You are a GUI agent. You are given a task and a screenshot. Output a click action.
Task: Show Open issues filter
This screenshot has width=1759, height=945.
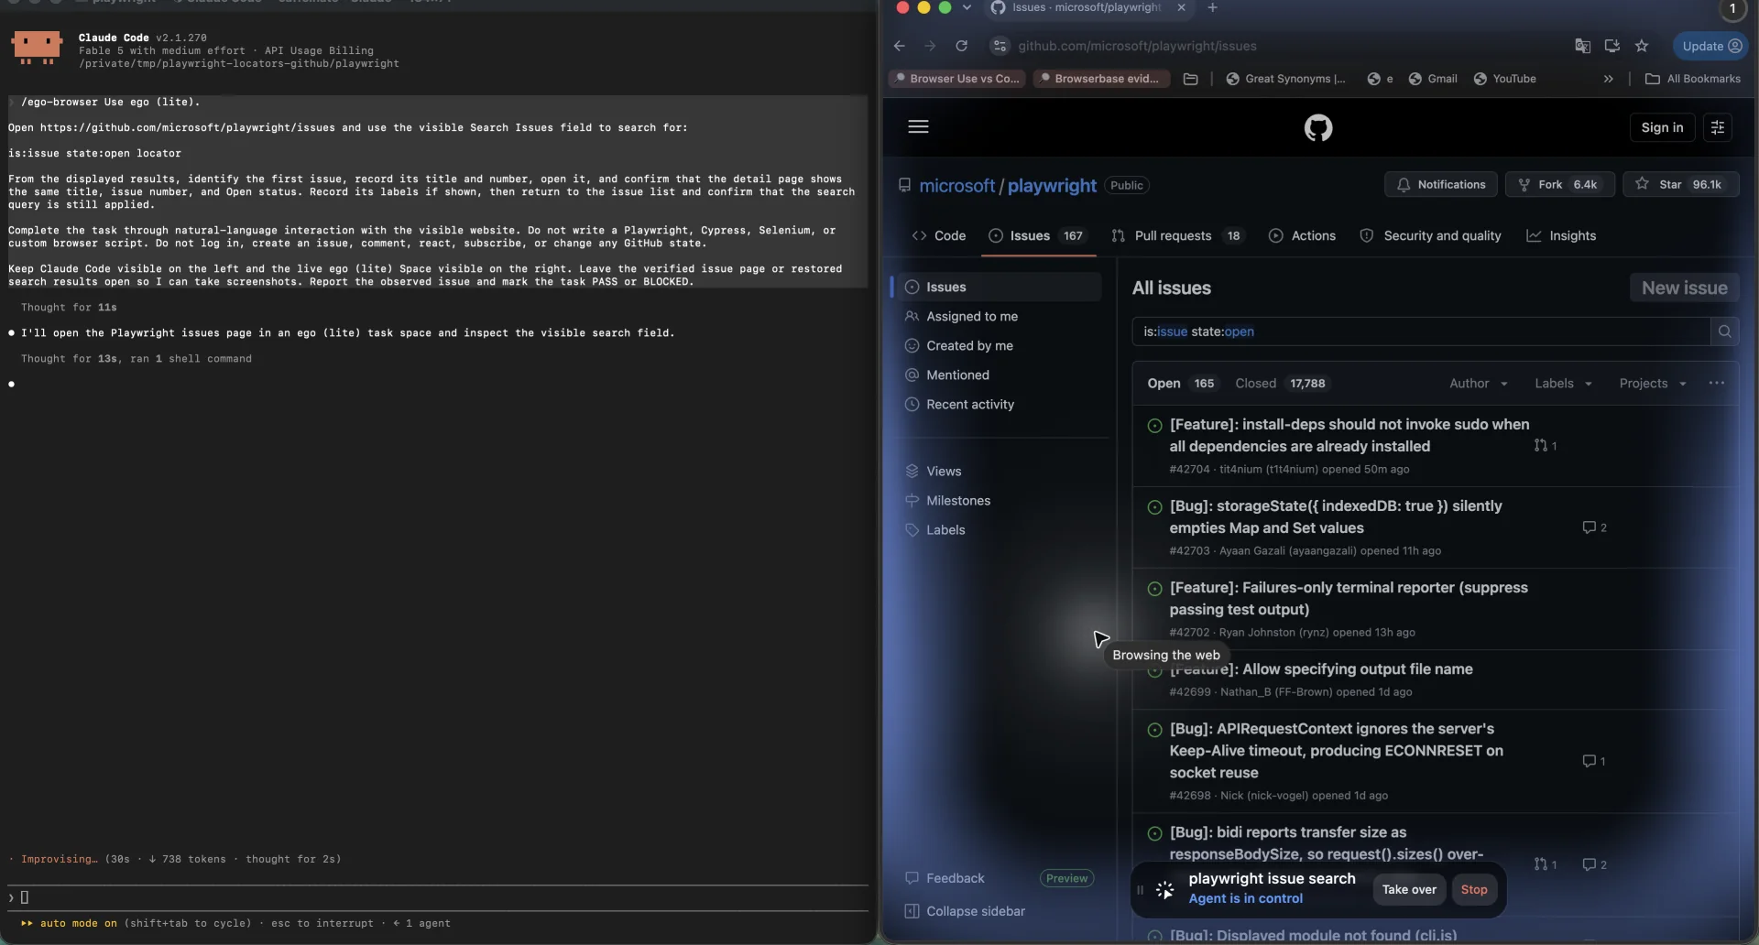pyautogui.click(x=1181, y=384)
